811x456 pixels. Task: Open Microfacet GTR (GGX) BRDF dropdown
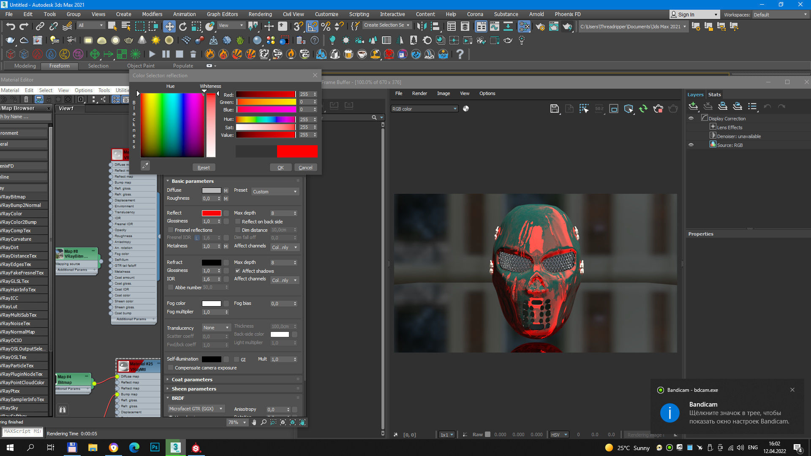coord(196,409)
